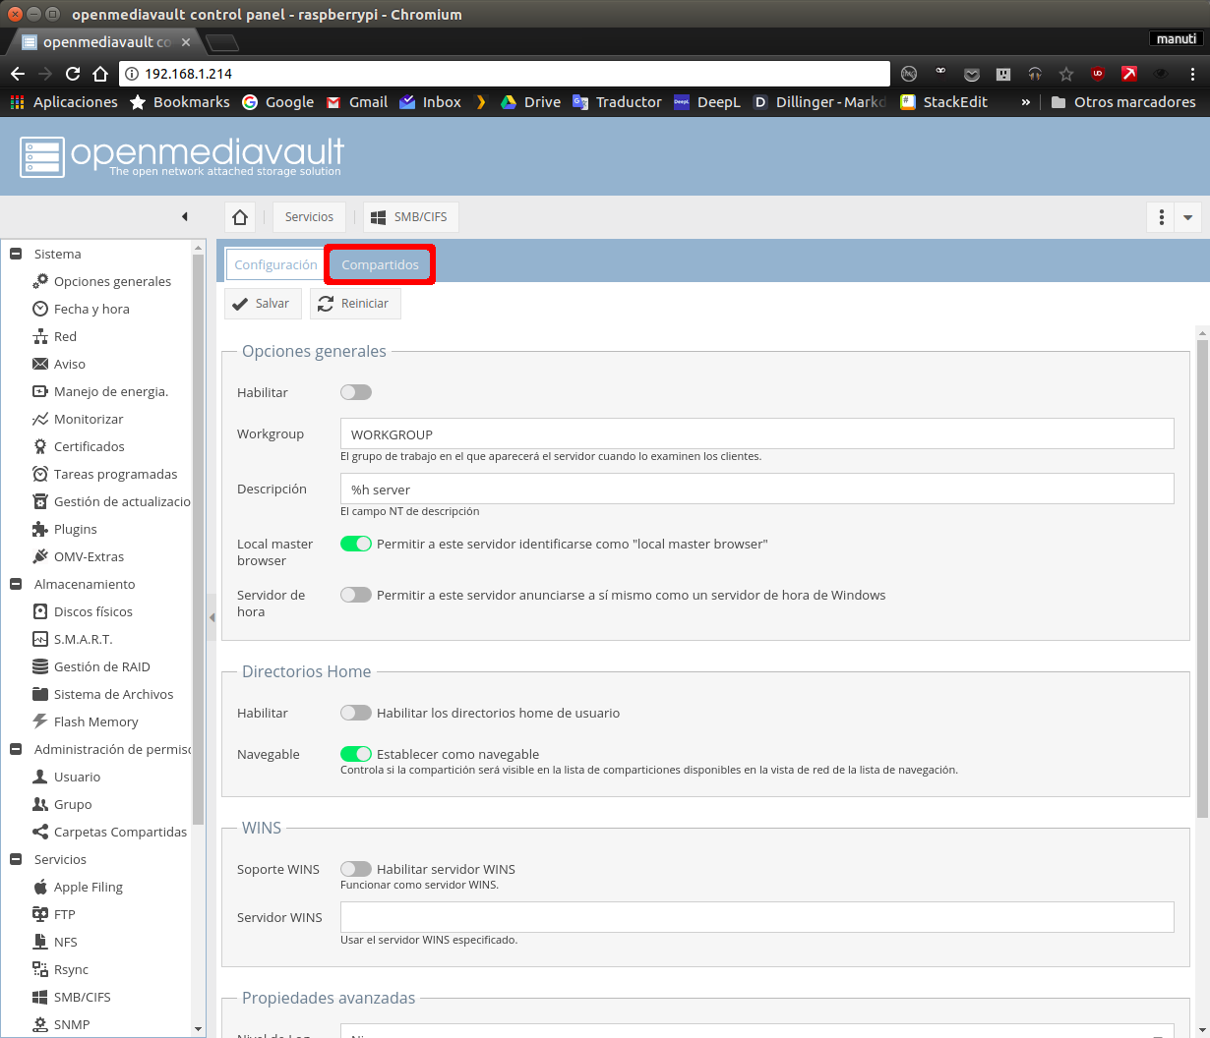Collapse the Sistema tree section
1210x1038 pixels.
16,254
